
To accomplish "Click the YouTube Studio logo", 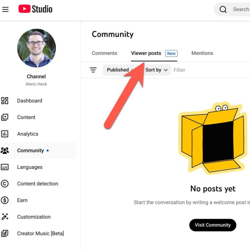I will 35,9.
